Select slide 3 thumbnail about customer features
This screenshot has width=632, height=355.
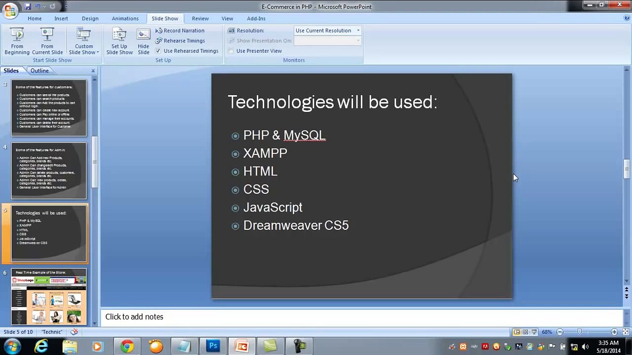click(49, 108)
